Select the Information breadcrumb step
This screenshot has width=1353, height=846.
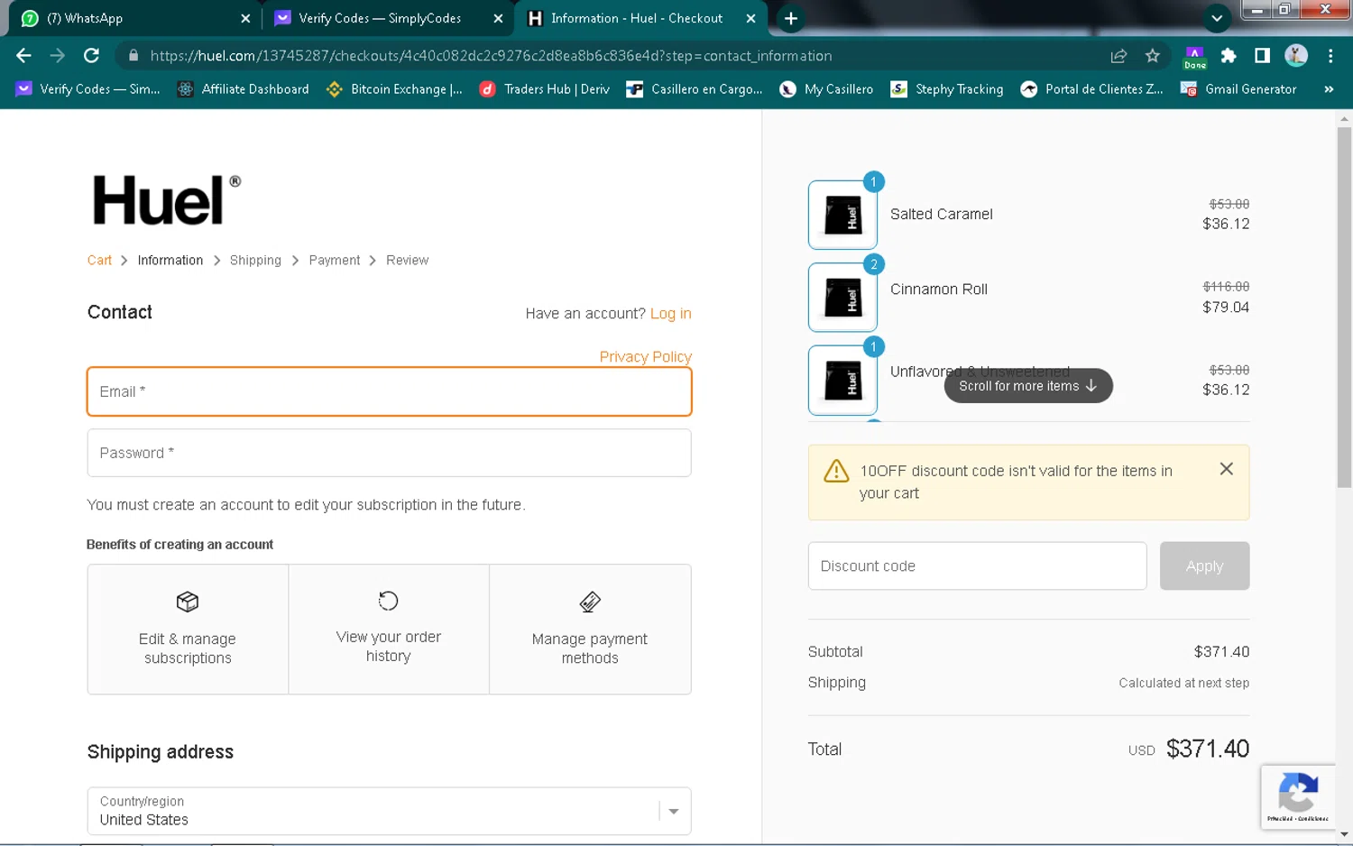(170, 260)
